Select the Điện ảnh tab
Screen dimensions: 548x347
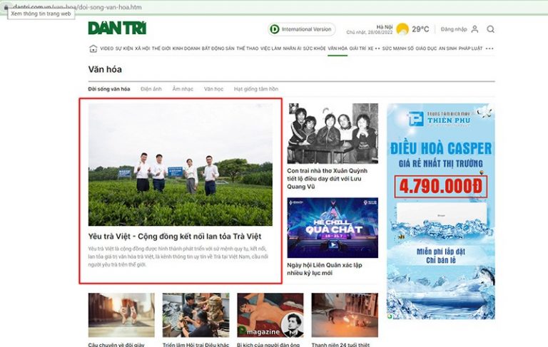151,89
